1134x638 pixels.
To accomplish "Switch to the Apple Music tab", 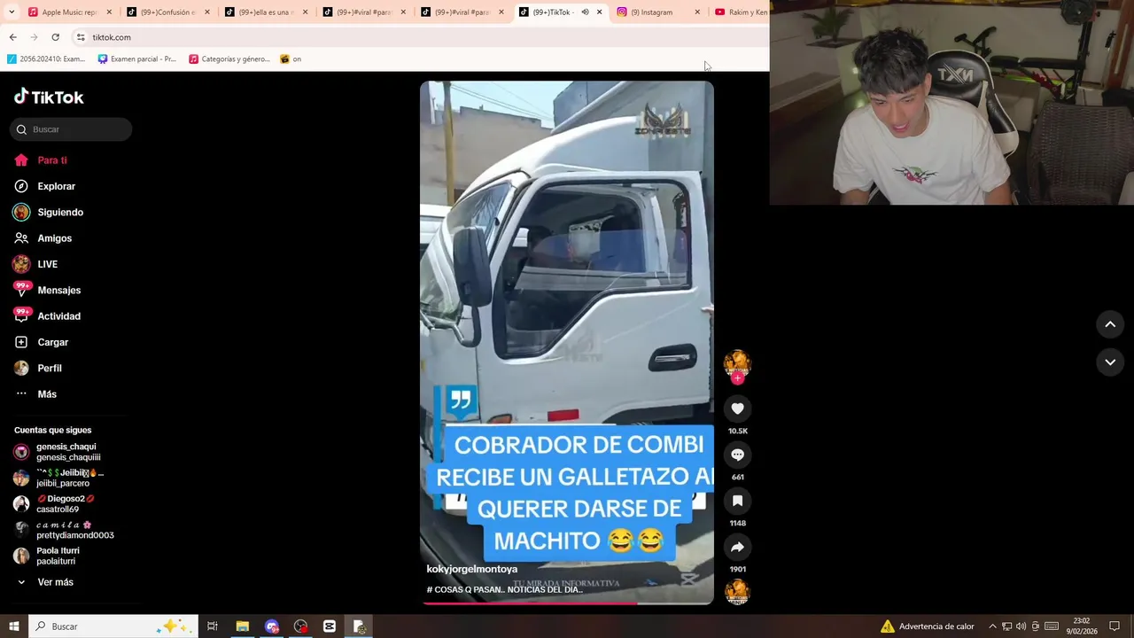I will 70,12.
